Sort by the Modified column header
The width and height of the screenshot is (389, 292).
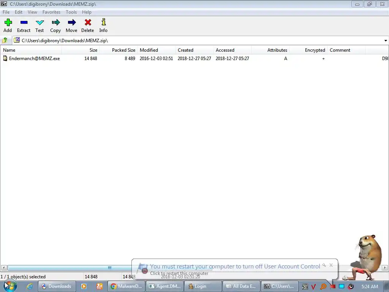tap(156, 50)
